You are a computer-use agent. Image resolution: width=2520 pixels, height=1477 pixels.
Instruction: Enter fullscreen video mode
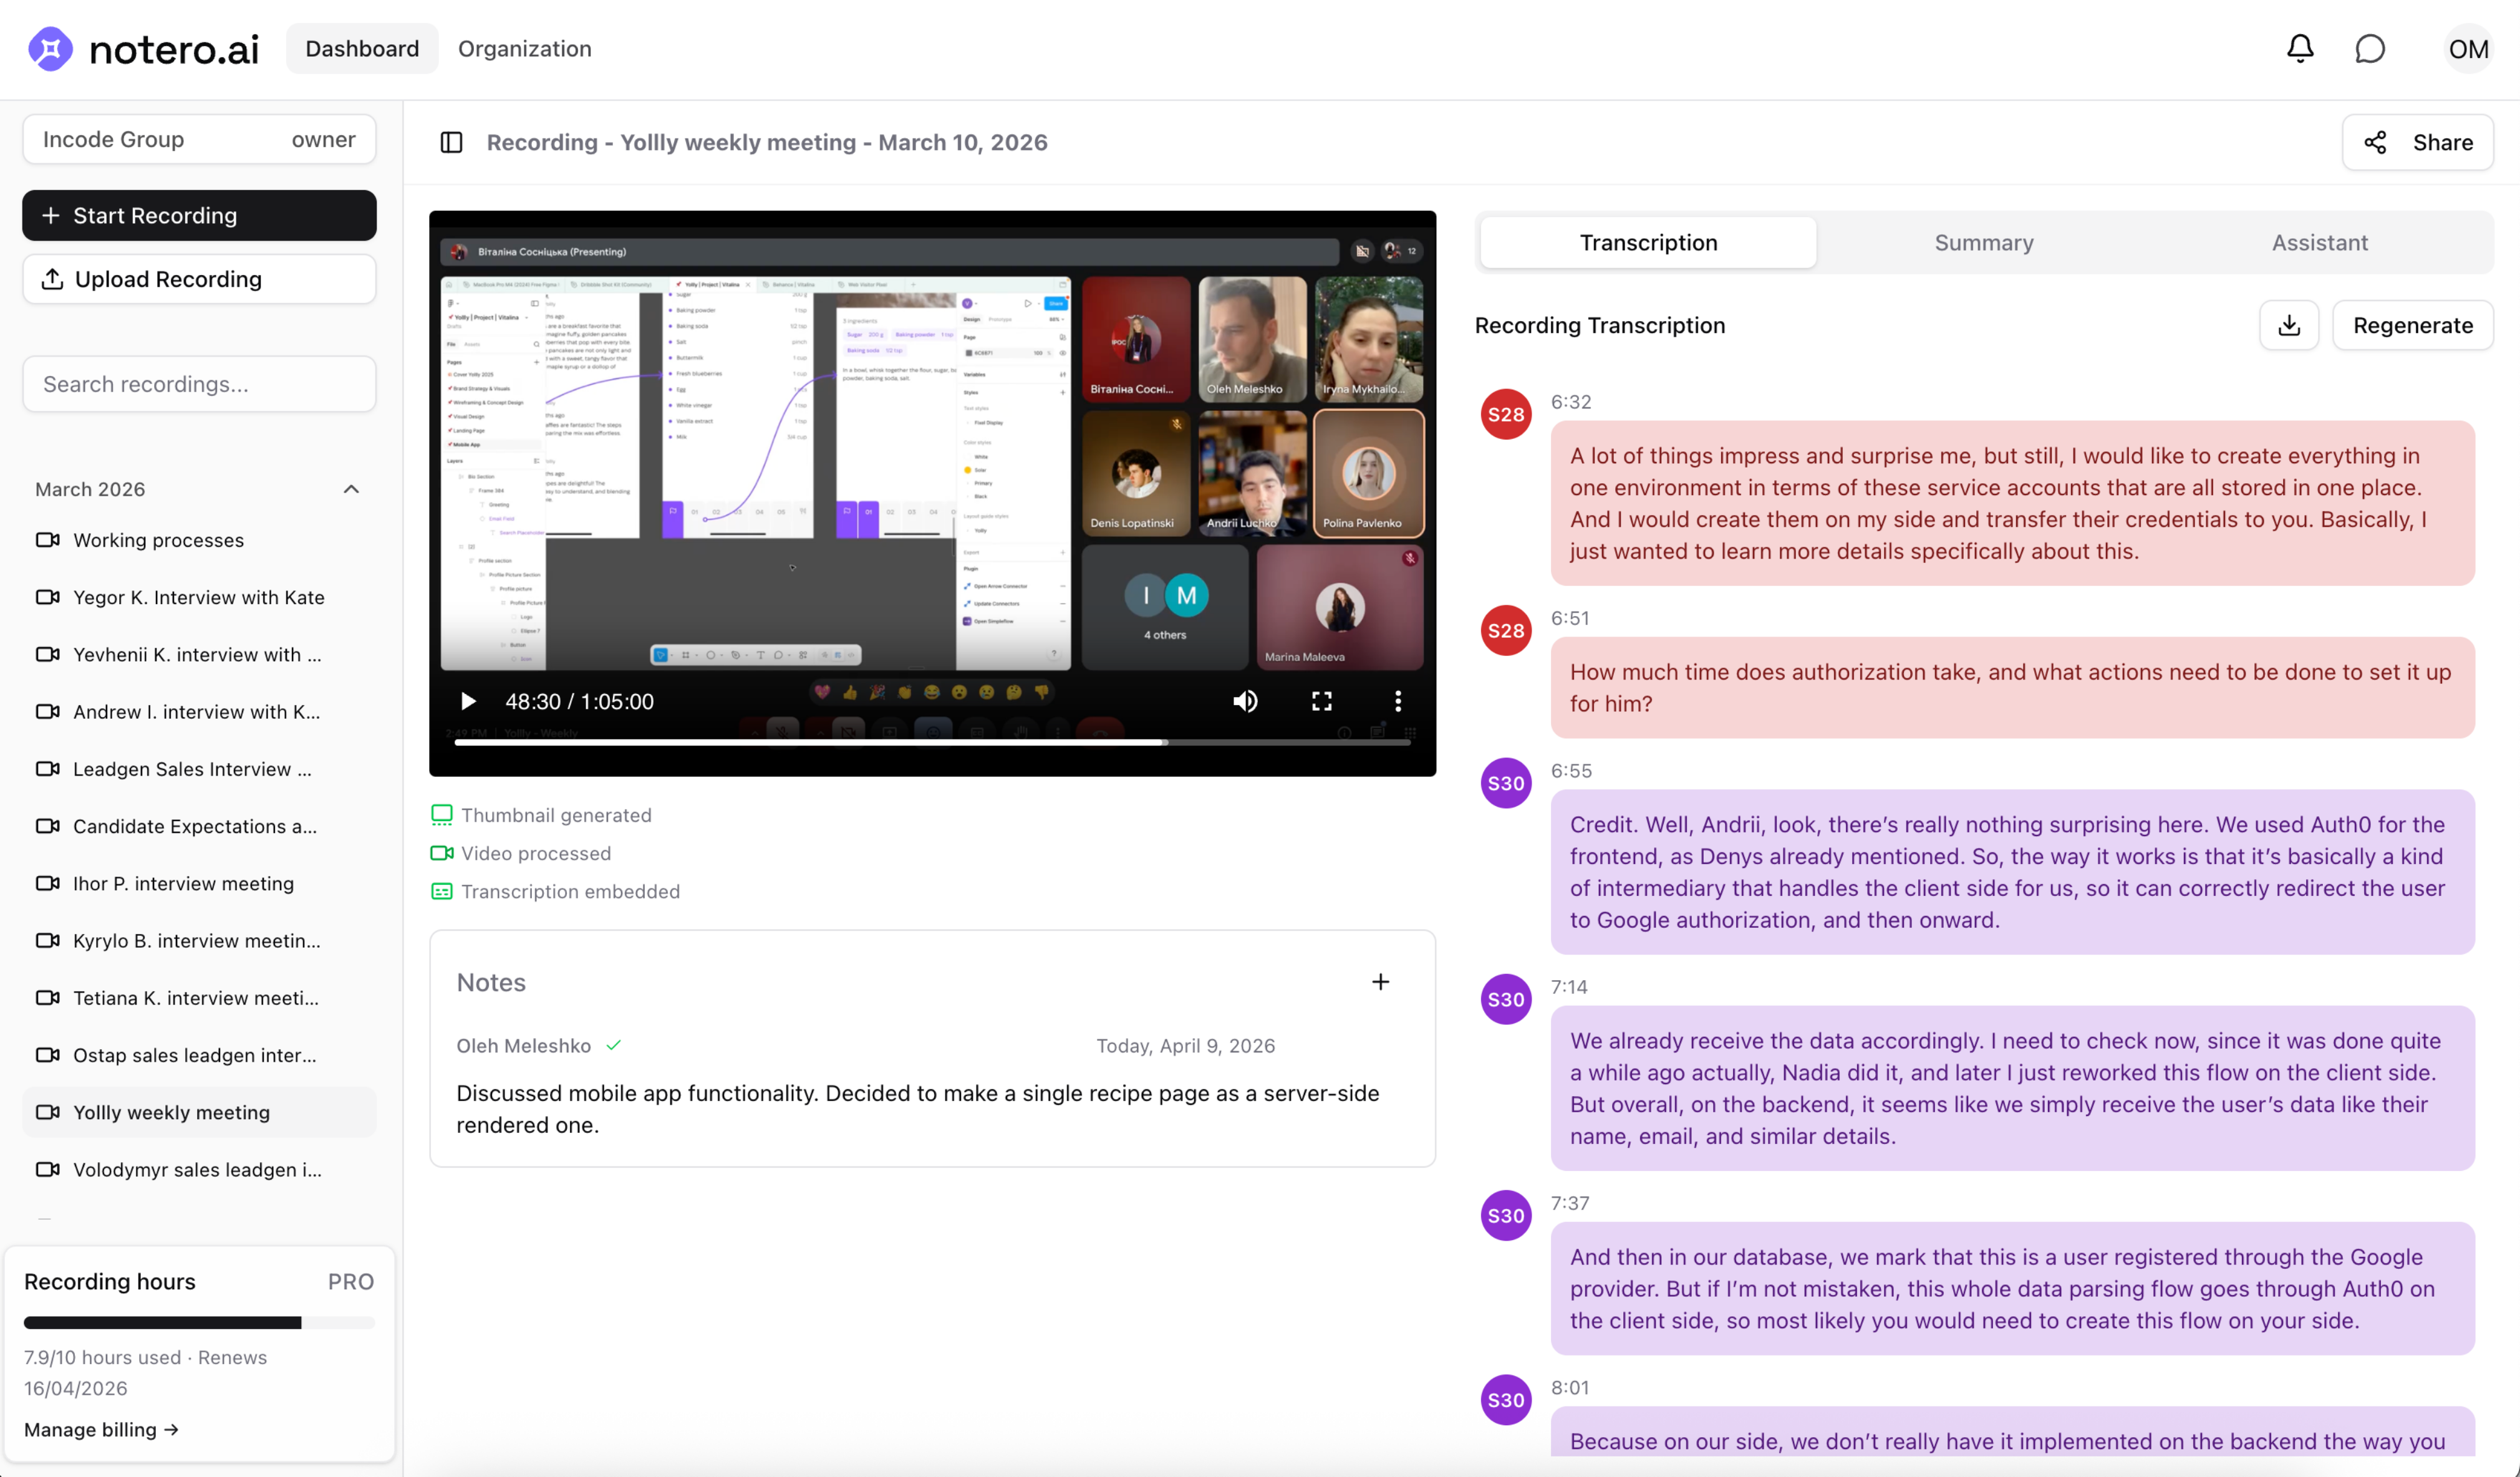point(1321,701)
